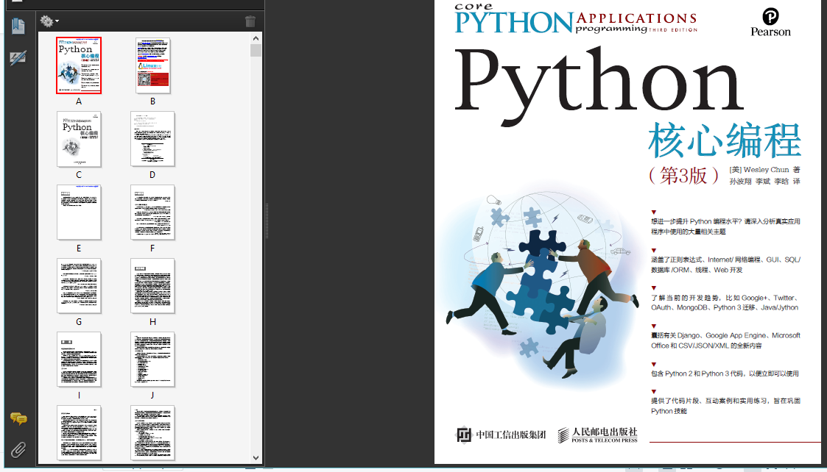The image size is (827, 472).
Task: Select page thumbnail E
Action: tap(79, 212)
